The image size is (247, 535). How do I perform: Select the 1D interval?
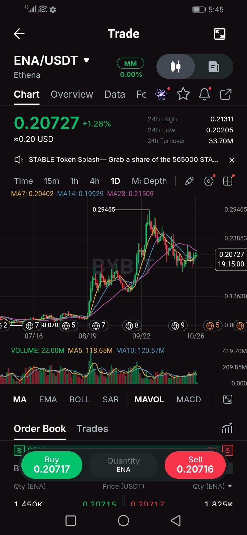click(115, 181)
